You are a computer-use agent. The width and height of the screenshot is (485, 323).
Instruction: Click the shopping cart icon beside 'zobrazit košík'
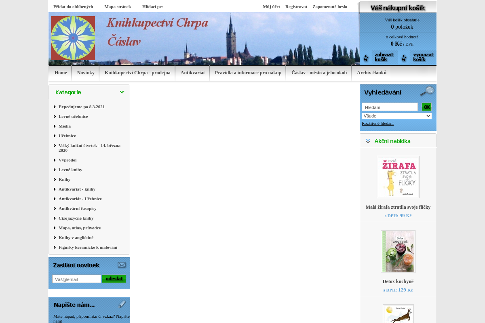click(x=366, y=57)
